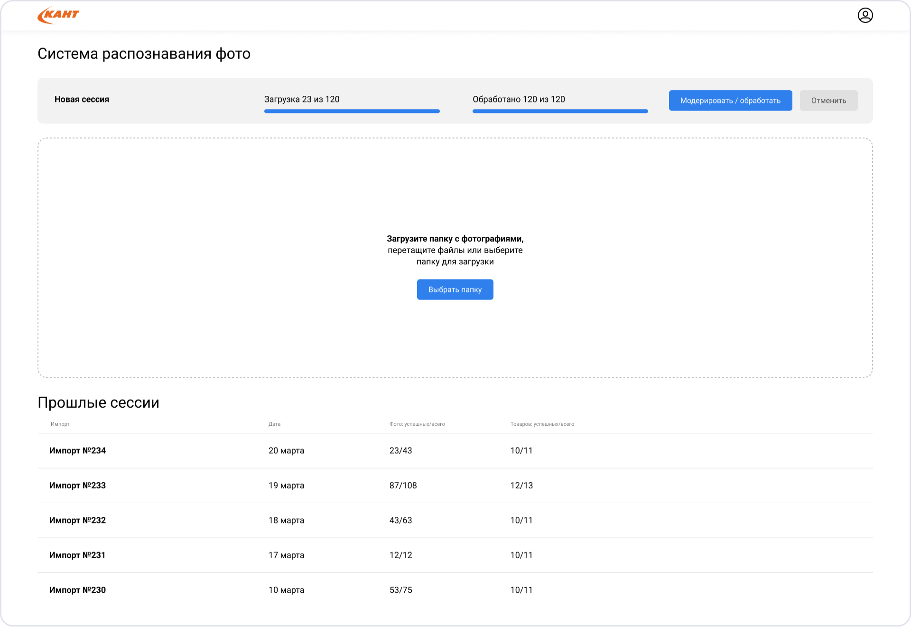Open Импорт №232 session
Image resolution: width=911 pixels, height=627 pixels.
[x=77, y=520]
